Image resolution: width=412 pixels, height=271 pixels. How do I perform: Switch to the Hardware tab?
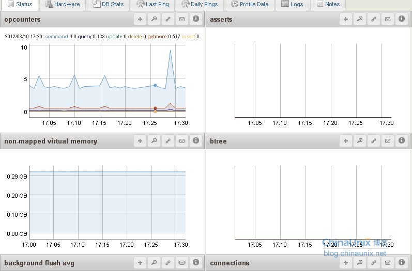pos(62,5)
